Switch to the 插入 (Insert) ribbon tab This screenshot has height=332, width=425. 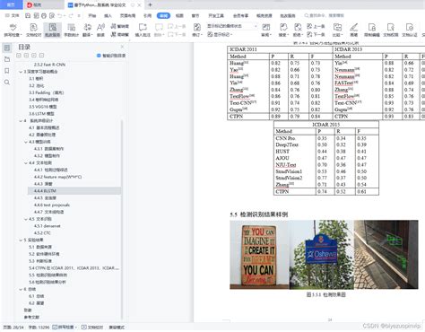point(108,15)
